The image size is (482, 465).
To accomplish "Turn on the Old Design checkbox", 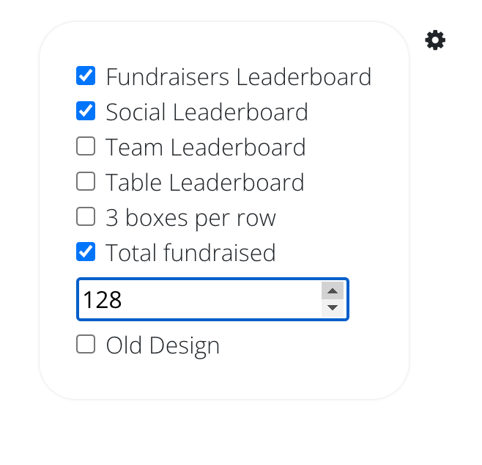I will [x=86, y=344].
